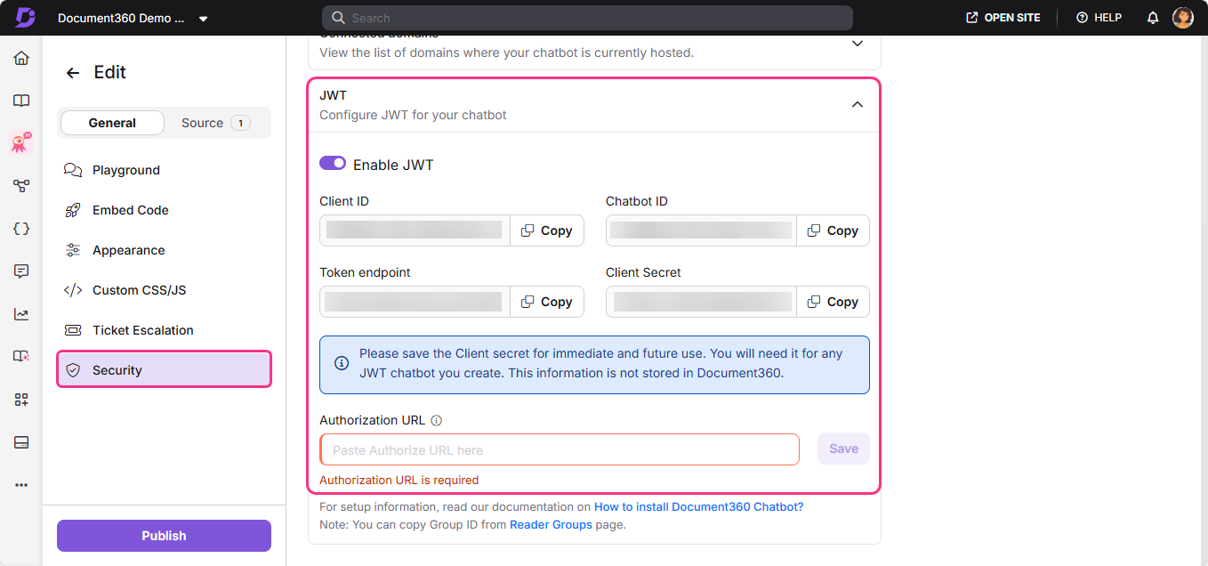Open the Analytics chart icon

[x=21, y=313]
